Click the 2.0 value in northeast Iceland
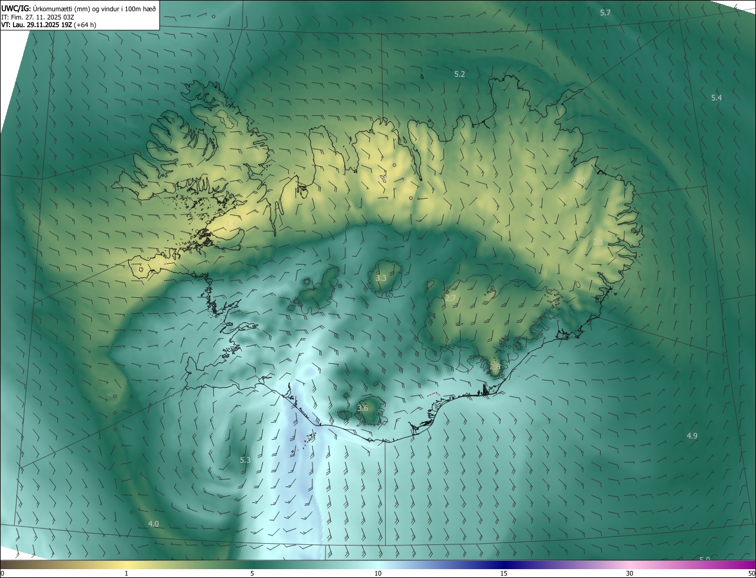Screen dimensions: 756x578 coord(580,181)
